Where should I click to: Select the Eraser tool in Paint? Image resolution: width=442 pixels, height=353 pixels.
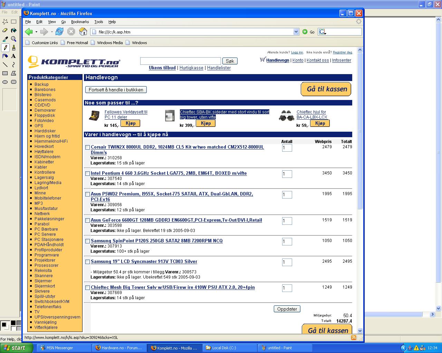tap(5, 30)
